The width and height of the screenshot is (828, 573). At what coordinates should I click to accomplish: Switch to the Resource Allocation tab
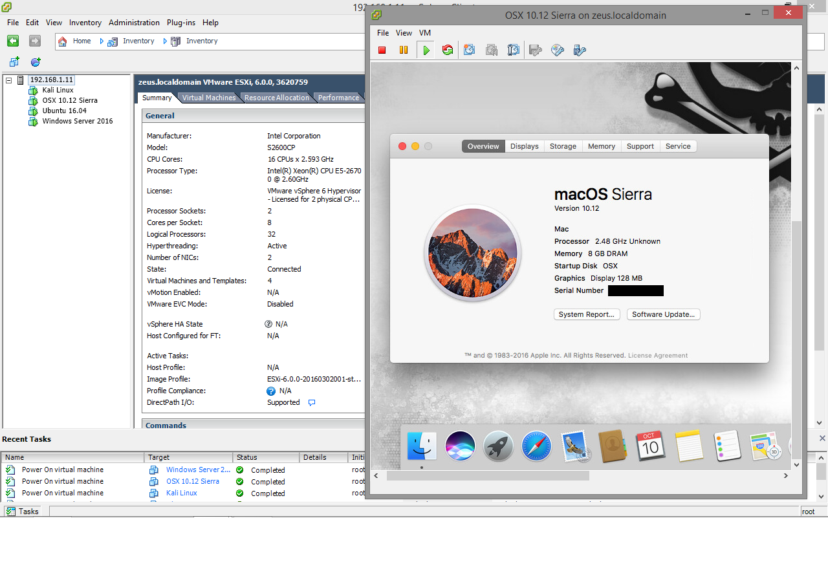277,98
